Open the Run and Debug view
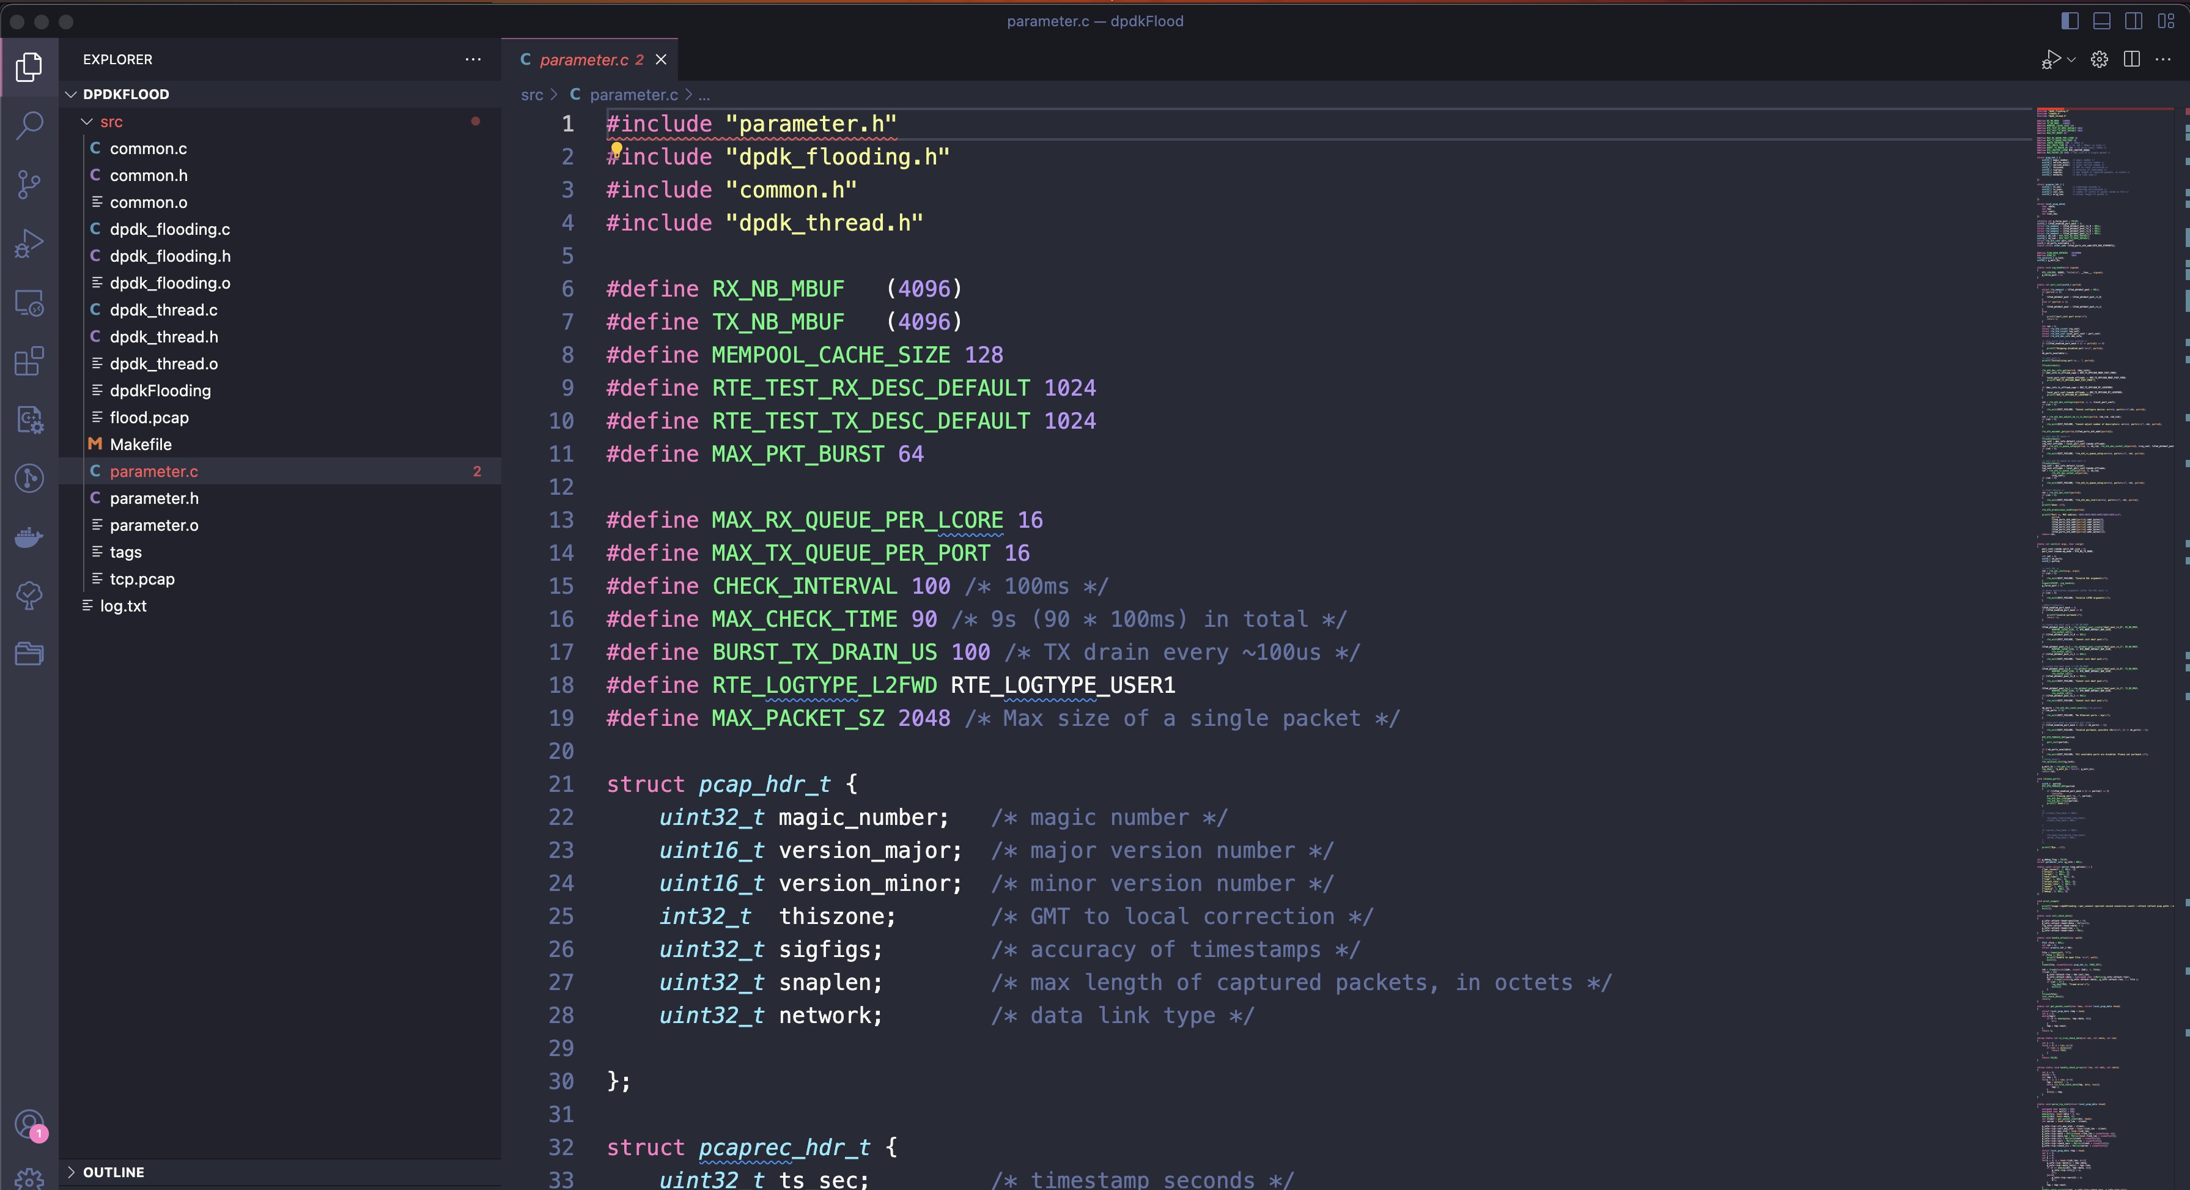 (29, 243)
